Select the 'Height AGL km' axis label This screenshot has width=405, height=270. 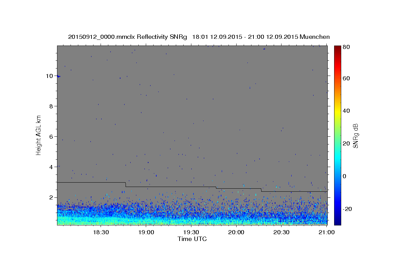coord(38,135)
